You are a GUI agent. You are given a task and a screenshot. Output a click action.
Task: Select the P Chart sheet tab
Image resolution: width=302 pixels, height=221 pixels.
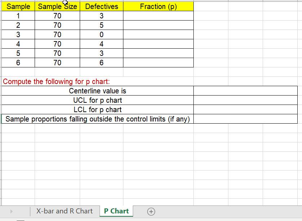click(x=116, y=211)
